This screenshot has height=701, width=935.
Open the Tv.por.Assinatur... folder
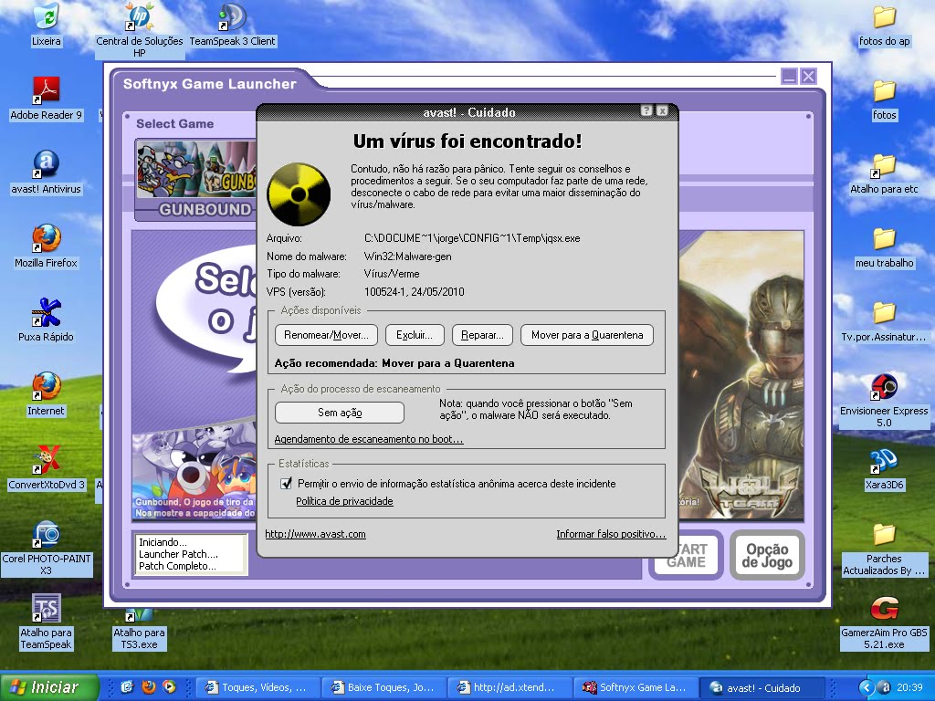coord(884,320)
